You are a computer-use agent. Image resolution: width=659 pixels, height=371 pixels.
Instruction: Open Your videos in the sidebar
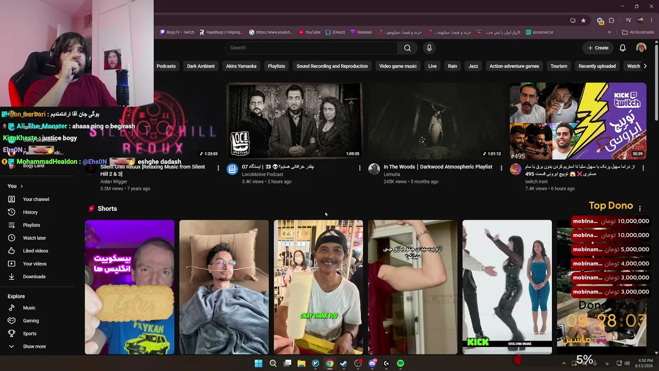point(34,264)
